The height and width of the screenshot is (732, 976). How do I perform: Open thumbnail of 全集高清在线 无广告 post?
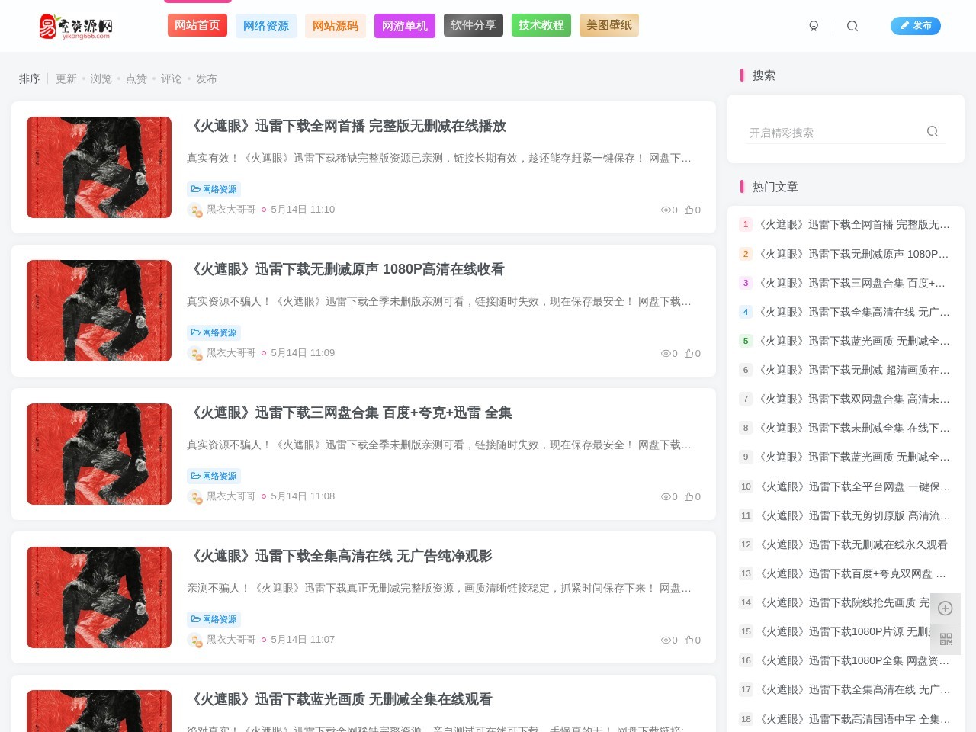click(99, 597)
